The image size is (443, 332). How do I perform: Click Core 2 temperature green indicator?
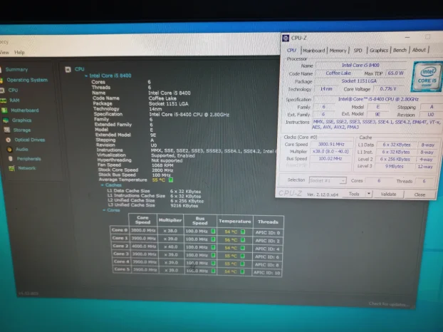coord(242,248)
